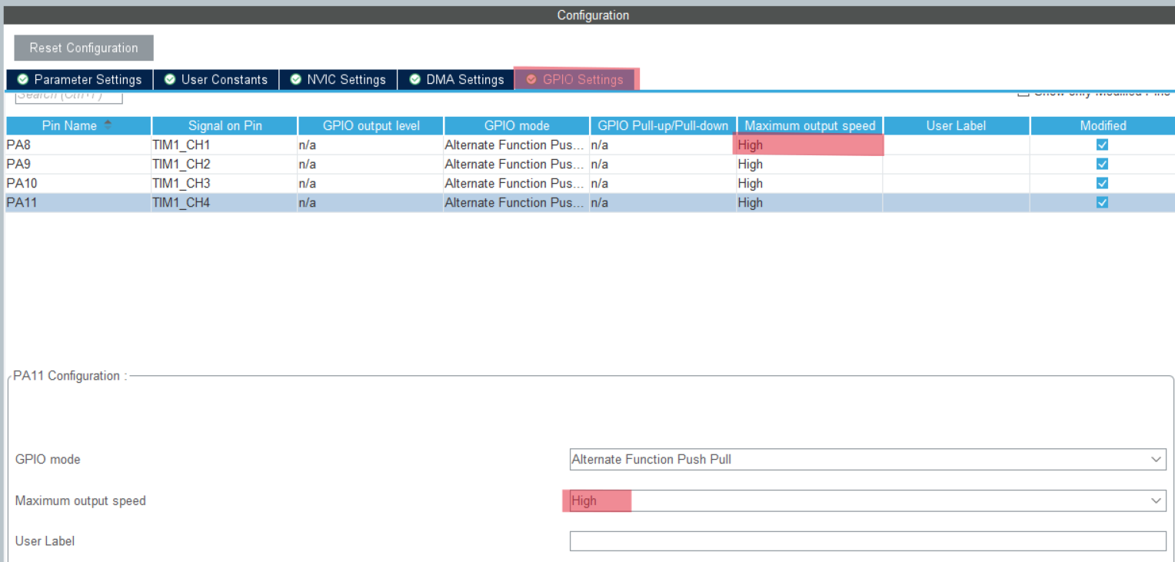Viewport: 1175px width, 562px height.
Task: Select the PA10 pin row
Action: [x=591, y=183]
